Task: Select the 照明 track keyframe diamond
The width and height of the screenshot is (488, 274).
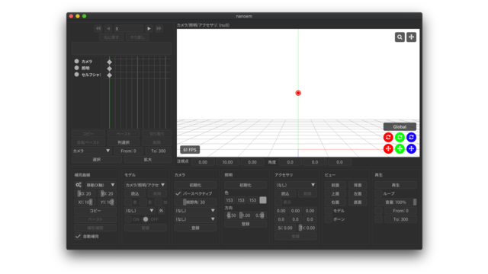Action: (x=109, y=68)
